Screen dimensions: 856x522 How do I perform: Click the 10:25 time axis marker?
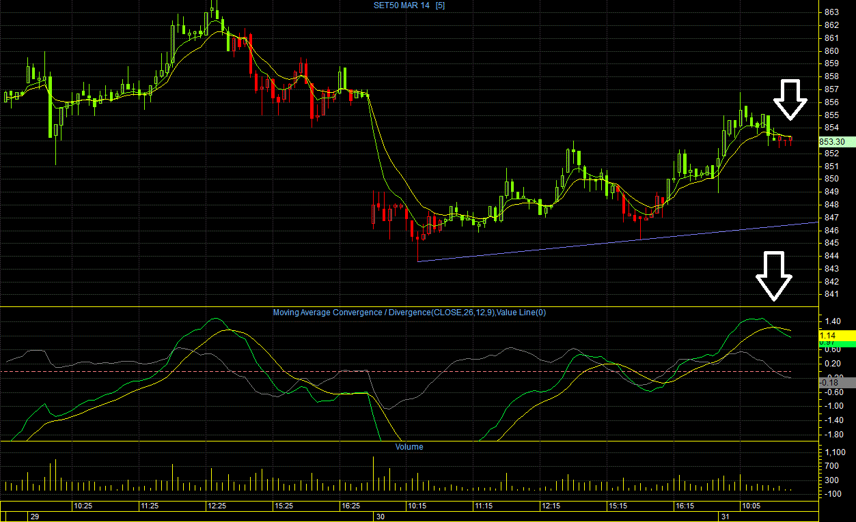83,506
